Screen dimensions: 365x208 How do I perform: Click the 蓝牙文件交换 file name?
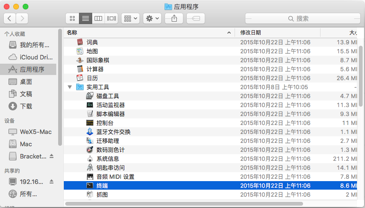click(x=113, y=132)
